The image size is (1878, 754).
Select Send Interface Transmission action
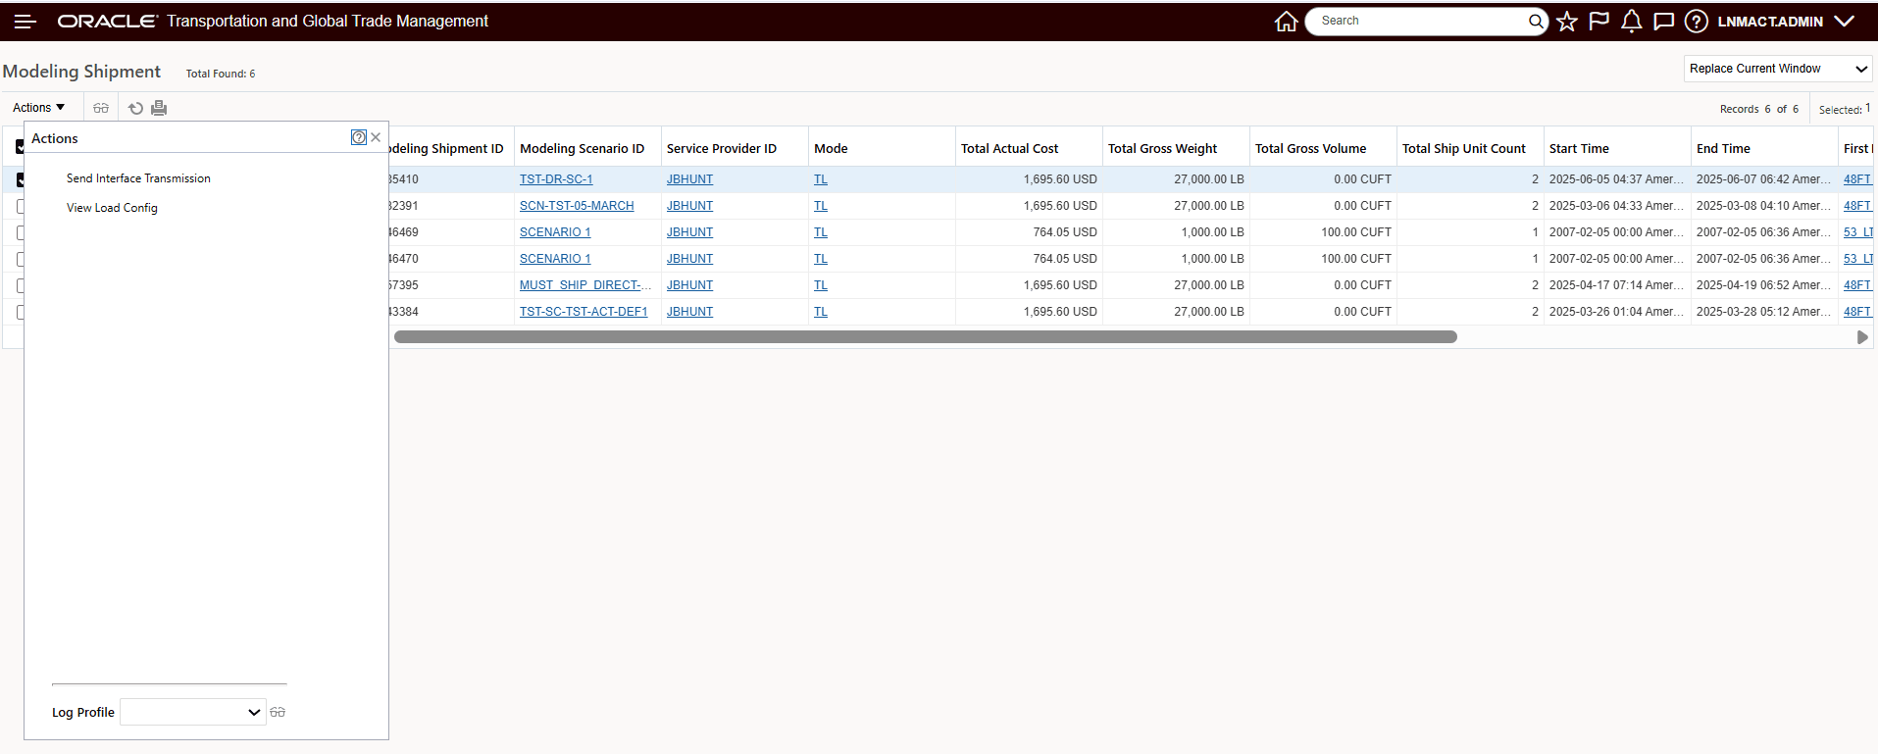click(x=138, y=178)
